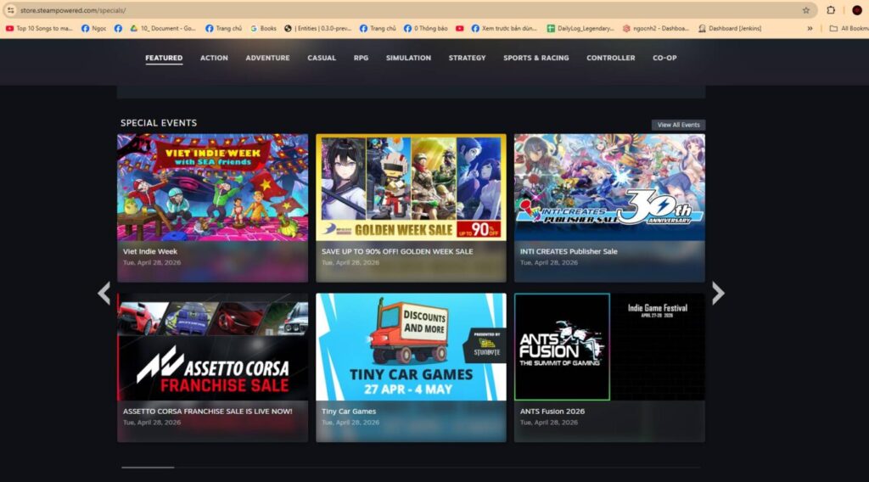Screen dimensions: 869x482
Task: Click the store.steampowered.com address bar
Action: pyautogui.click(x=410, y=10)
